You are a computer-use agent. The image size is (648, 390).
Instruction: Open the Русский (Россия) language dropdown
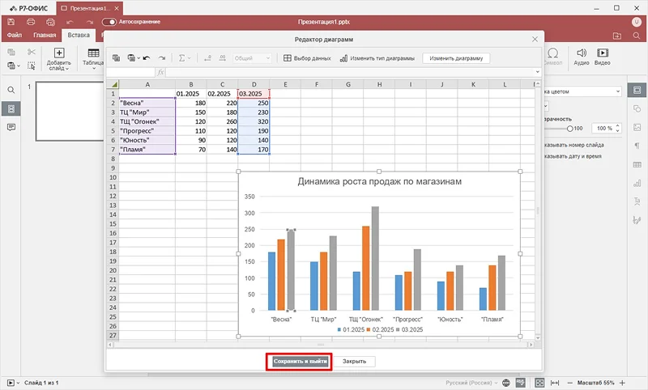click(471, 383)
